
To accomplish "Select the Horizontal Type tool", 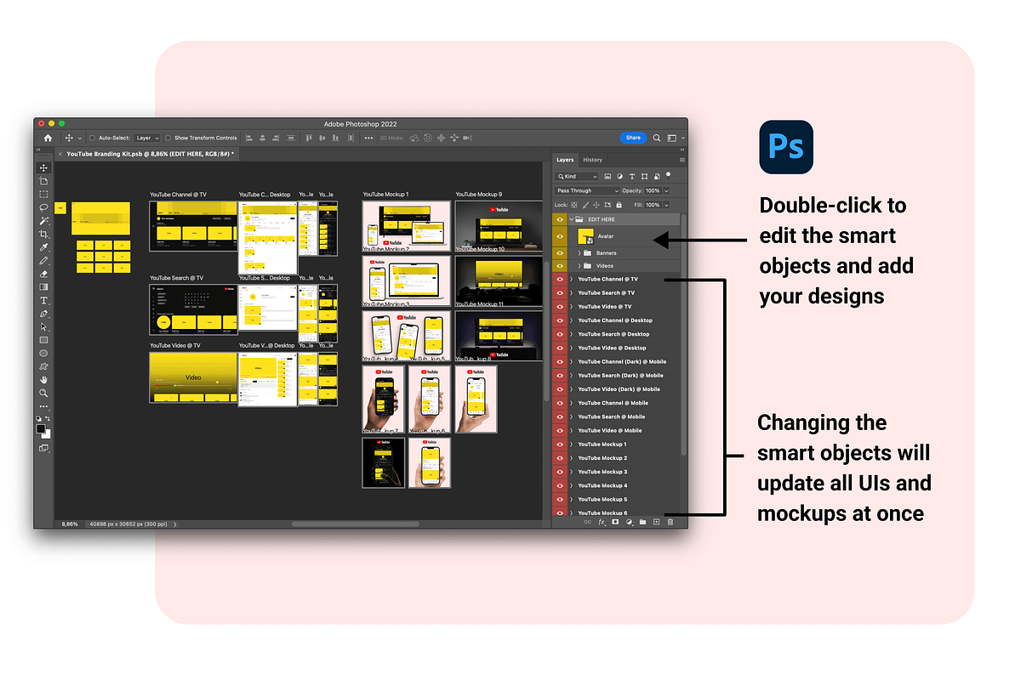I will [x=43, y=301].
